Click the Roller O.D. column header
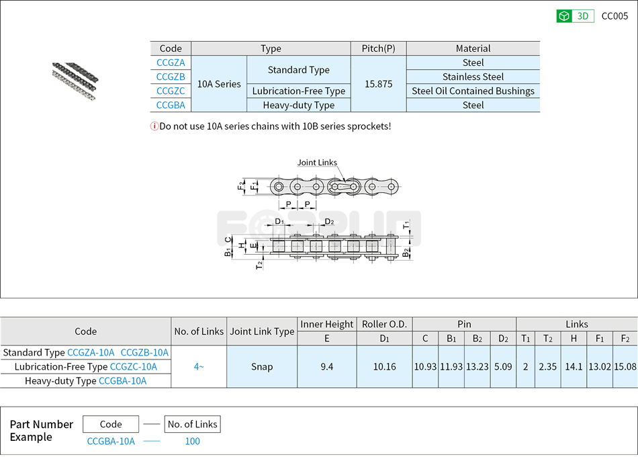The width and height of the screenshot is (638, 457). [385, 324]
